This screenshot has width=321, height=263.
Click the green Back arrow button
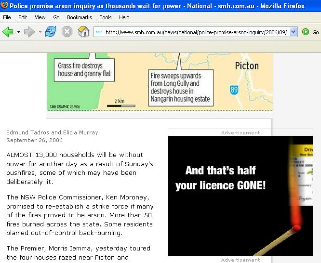(x=8, y=32)
